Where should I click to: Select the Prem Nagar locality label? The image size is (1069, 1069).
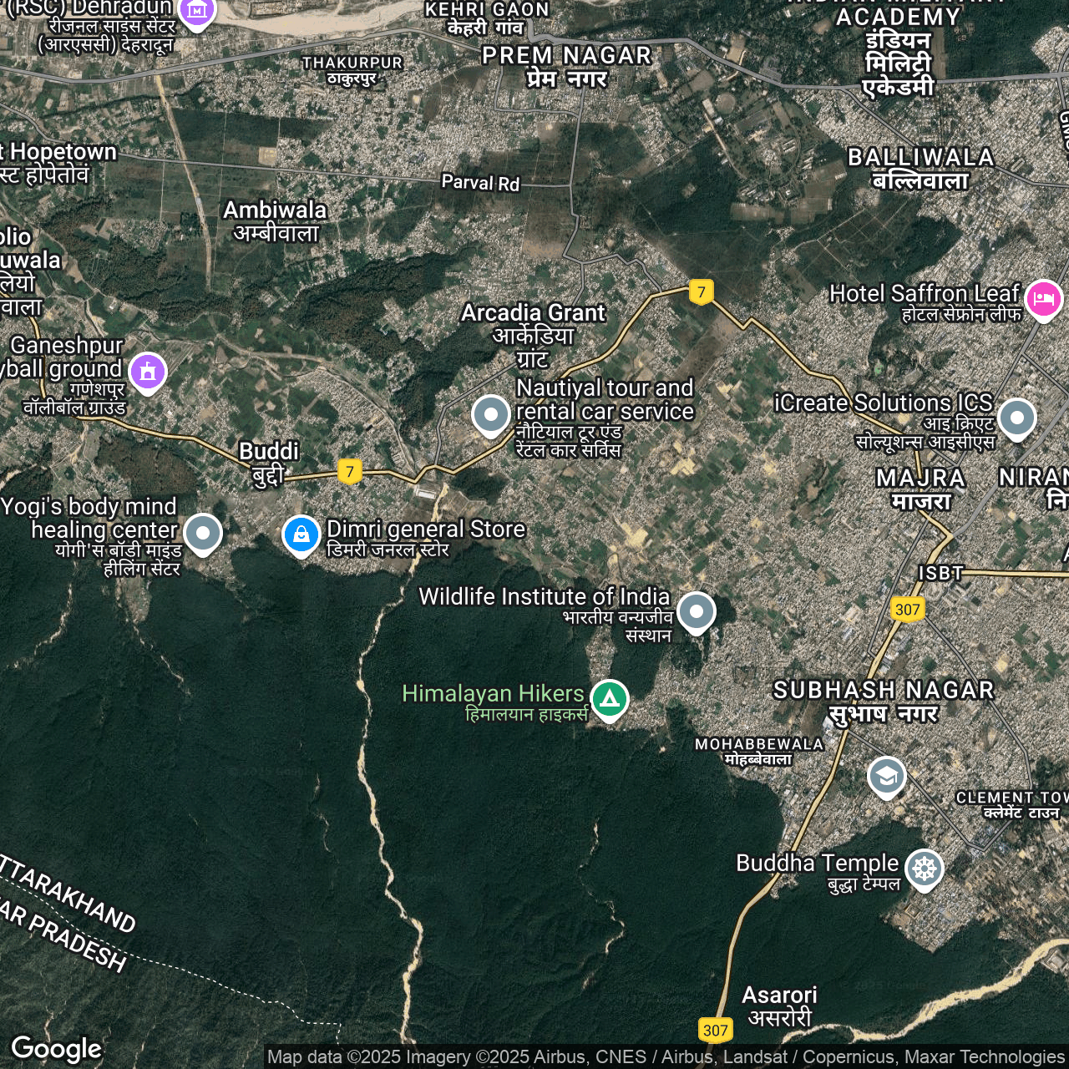pyautogui.click(x=566, y=56)
